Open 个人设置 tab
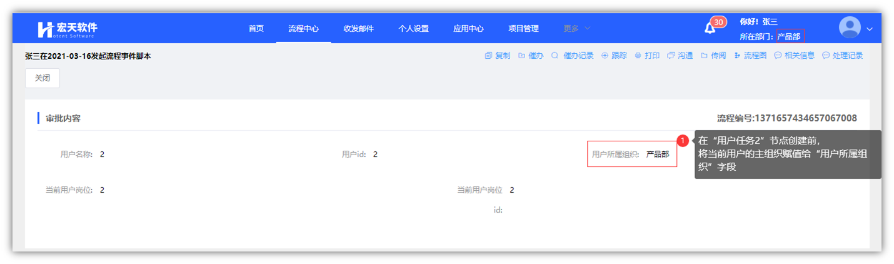The height and width of the screenshot is (264, 894). [414, 29]
